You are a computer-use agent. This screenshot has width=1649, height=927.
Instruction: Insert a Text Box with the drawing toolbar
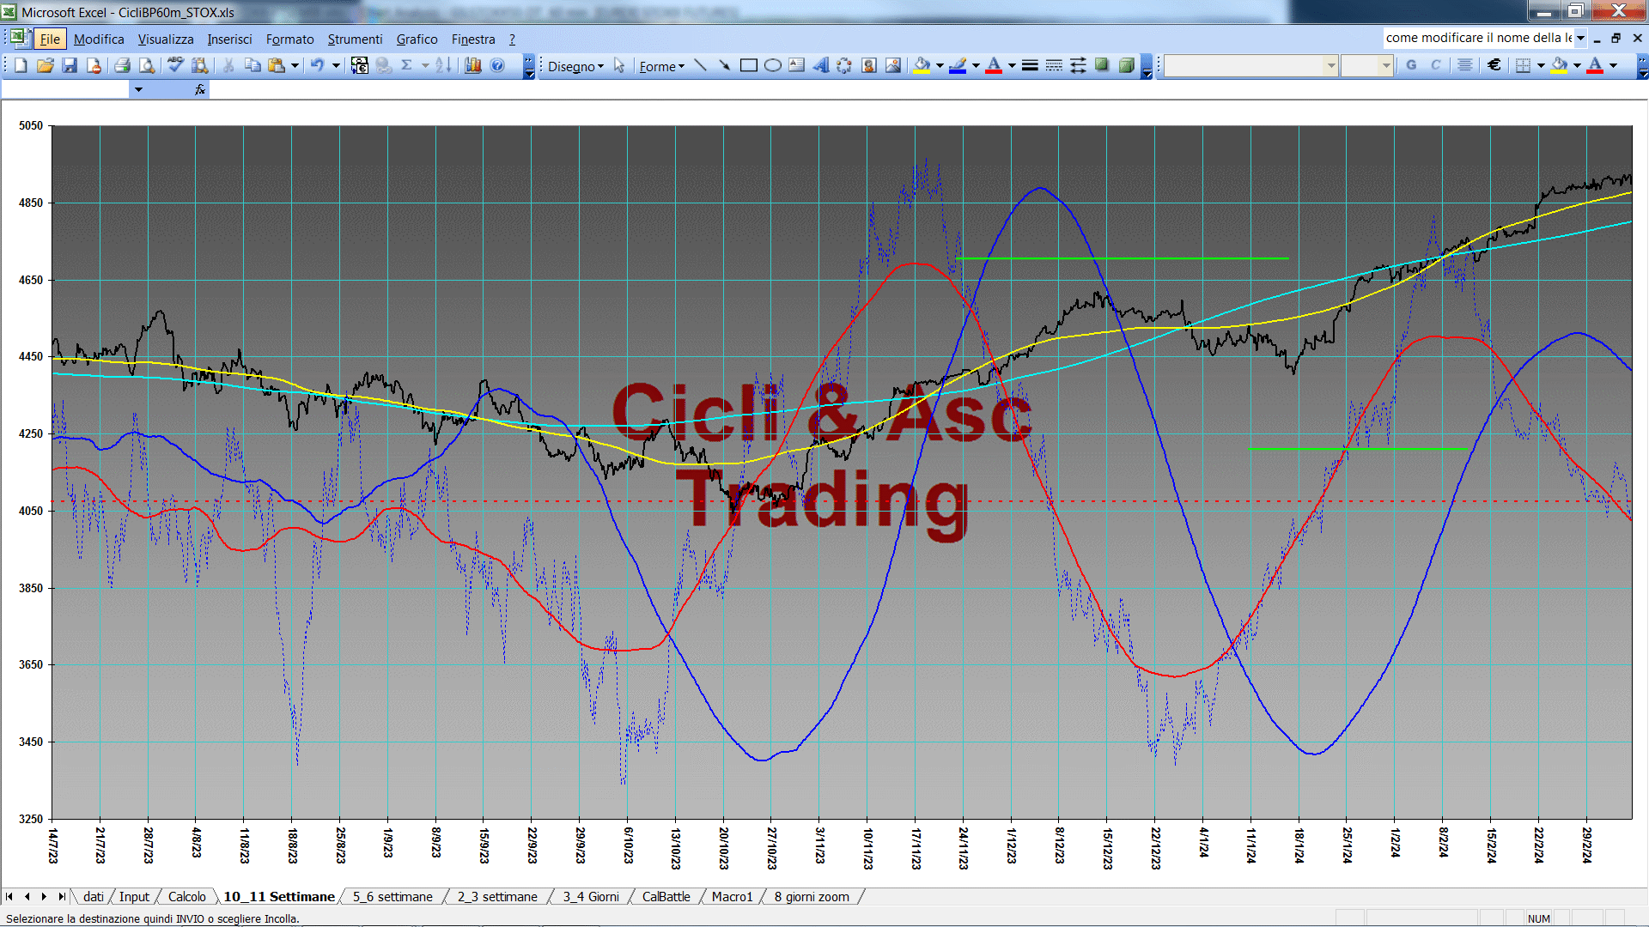(x=797, y=65)
